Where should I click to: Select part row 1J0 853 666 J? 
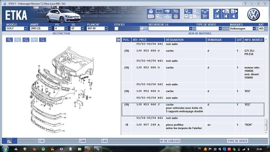[x=193, y=109]
